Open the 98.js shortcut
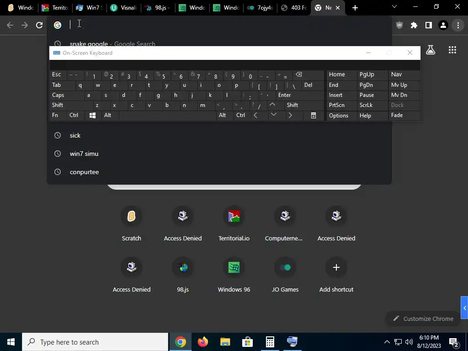The width and height of the screenshot is (468, 351). pyautogui.click(x=183, y=275)
